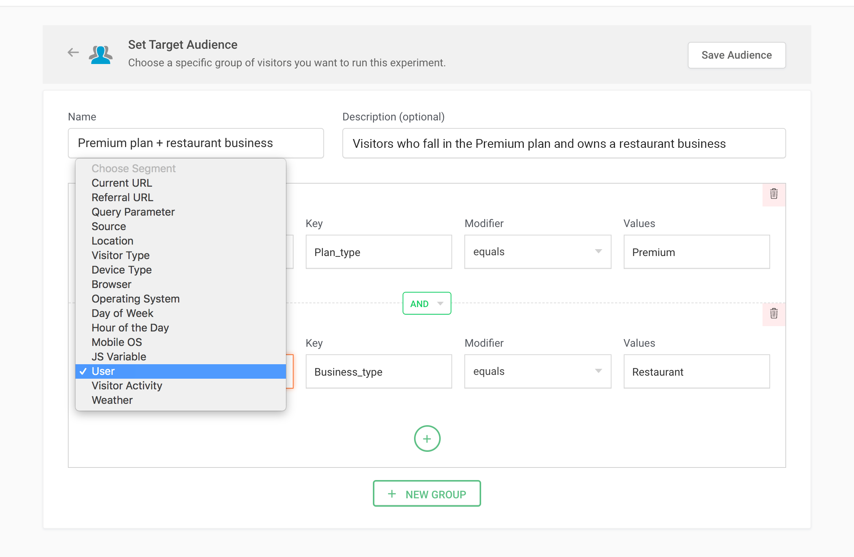Viewport: 854px width, 557px height.
Task: Click the audience people icon
Action: (101, 54)
